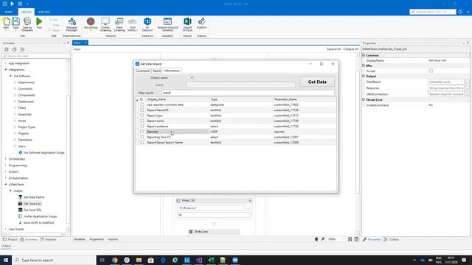The image size is (472, 265).
Task: Open the Command tab in wizard
Action: 142,71
